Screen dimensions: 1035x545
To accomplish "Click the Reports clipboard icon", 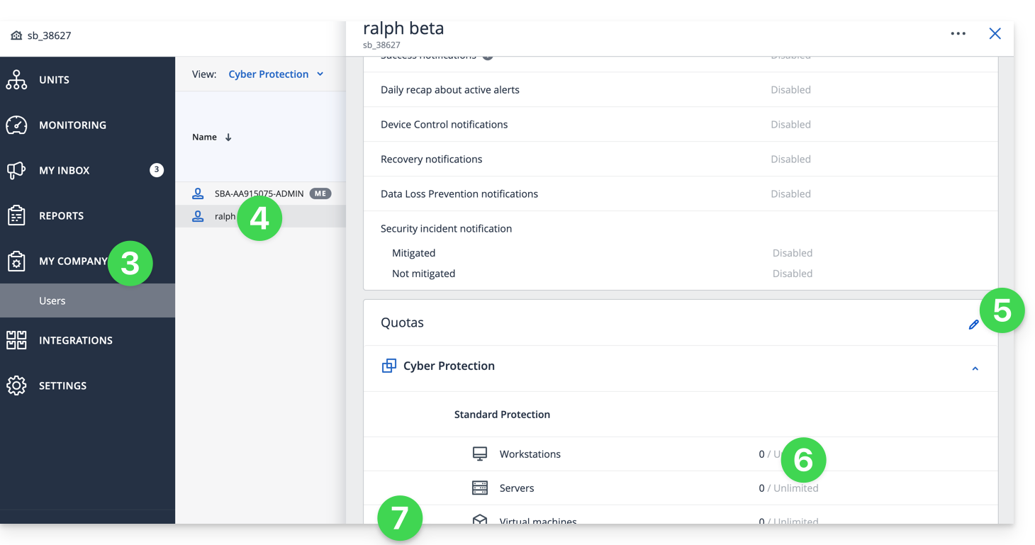I will pos(16,216).
